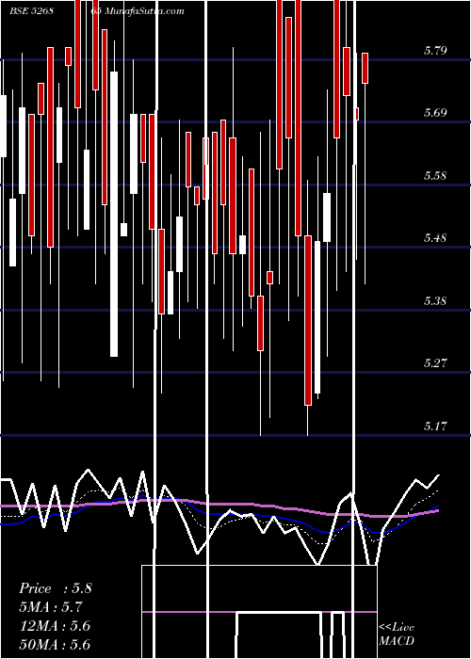The image size is (471, 659).
Task: Click the 50MA : 5.6 value
Action: [x=55, y=644]
